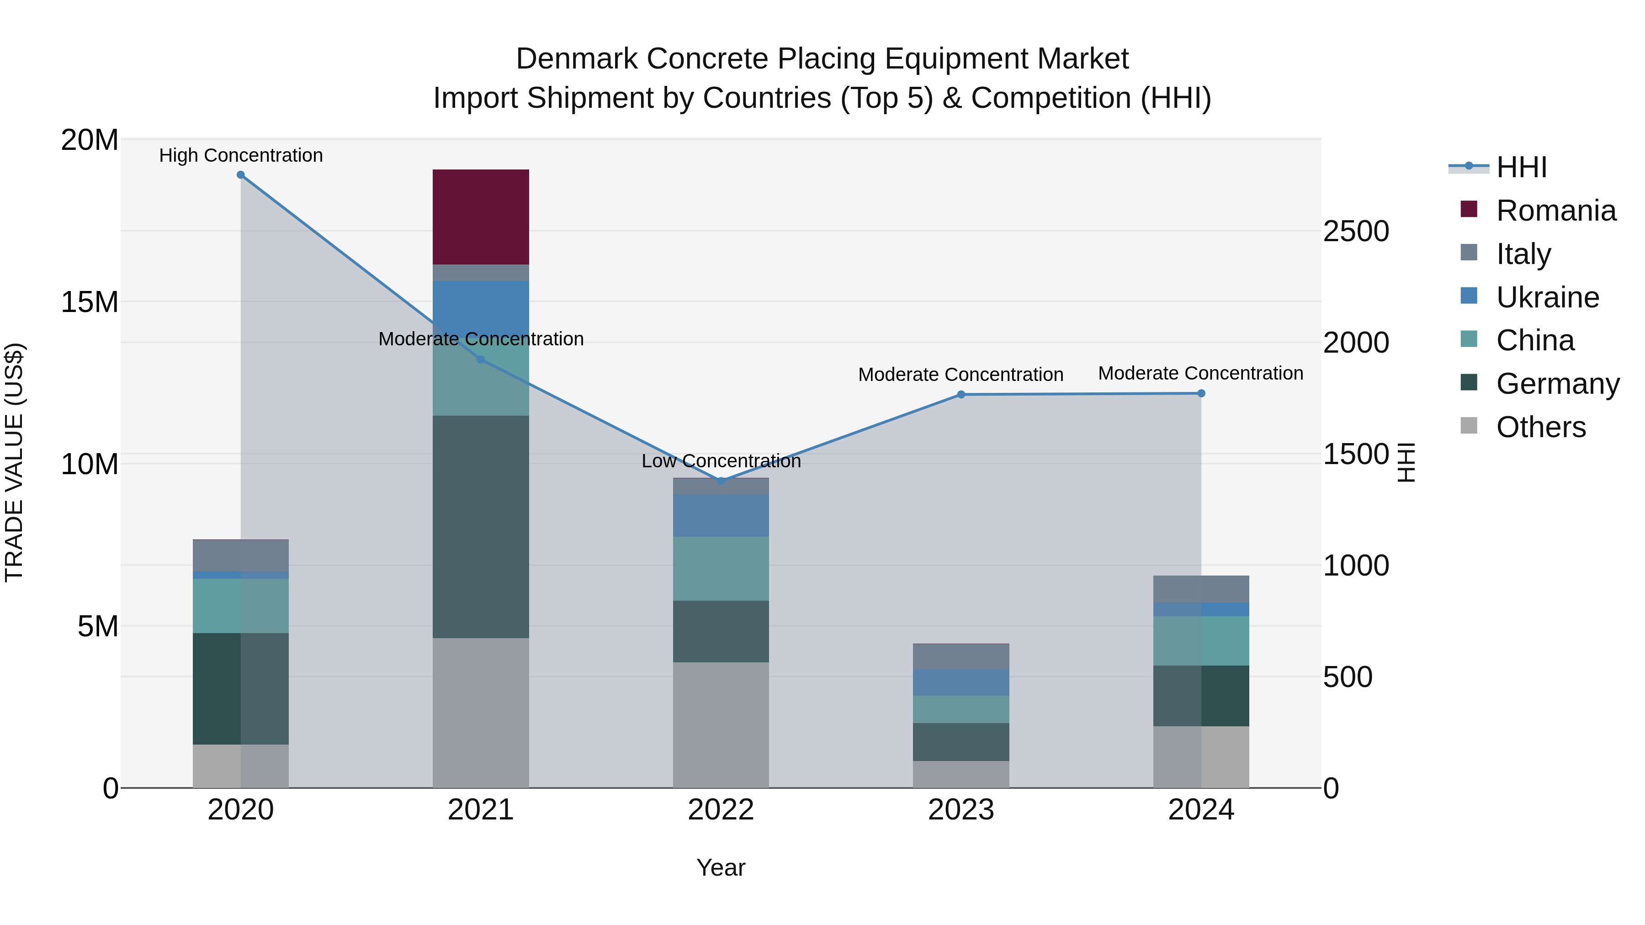Image resolution: width=1645 pixels, height=925 pixels.
Task: Click the '20M' y-axis tick label
Action: click(90, 140)
